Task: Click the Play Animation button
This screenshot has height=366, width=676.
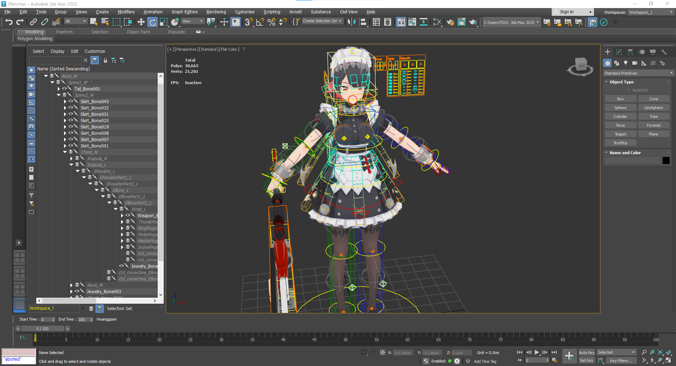Action: [x=537, y=352]
